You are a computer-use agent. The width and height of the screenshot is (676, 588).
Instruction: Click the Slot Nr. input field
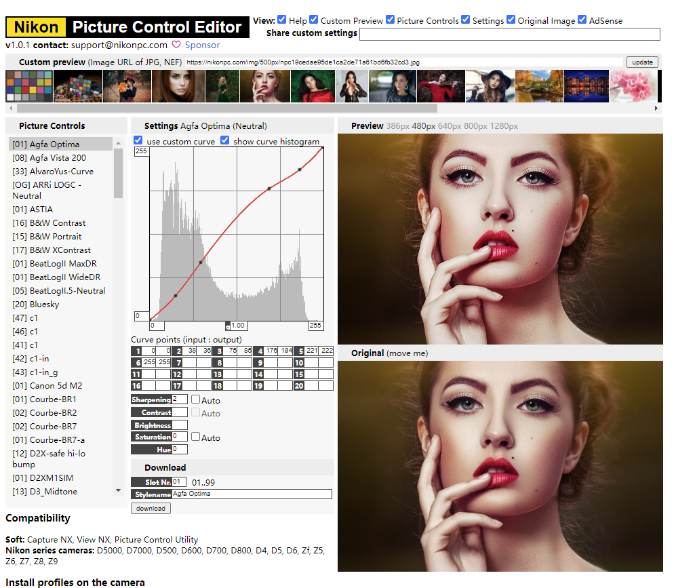click(x=179, y=482)
